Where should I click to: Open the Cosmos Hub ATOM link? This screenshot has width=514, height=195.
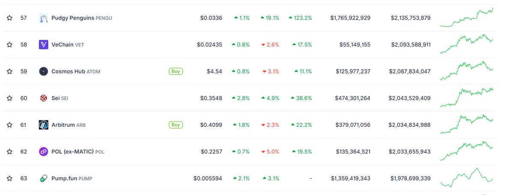click(75, 72)
